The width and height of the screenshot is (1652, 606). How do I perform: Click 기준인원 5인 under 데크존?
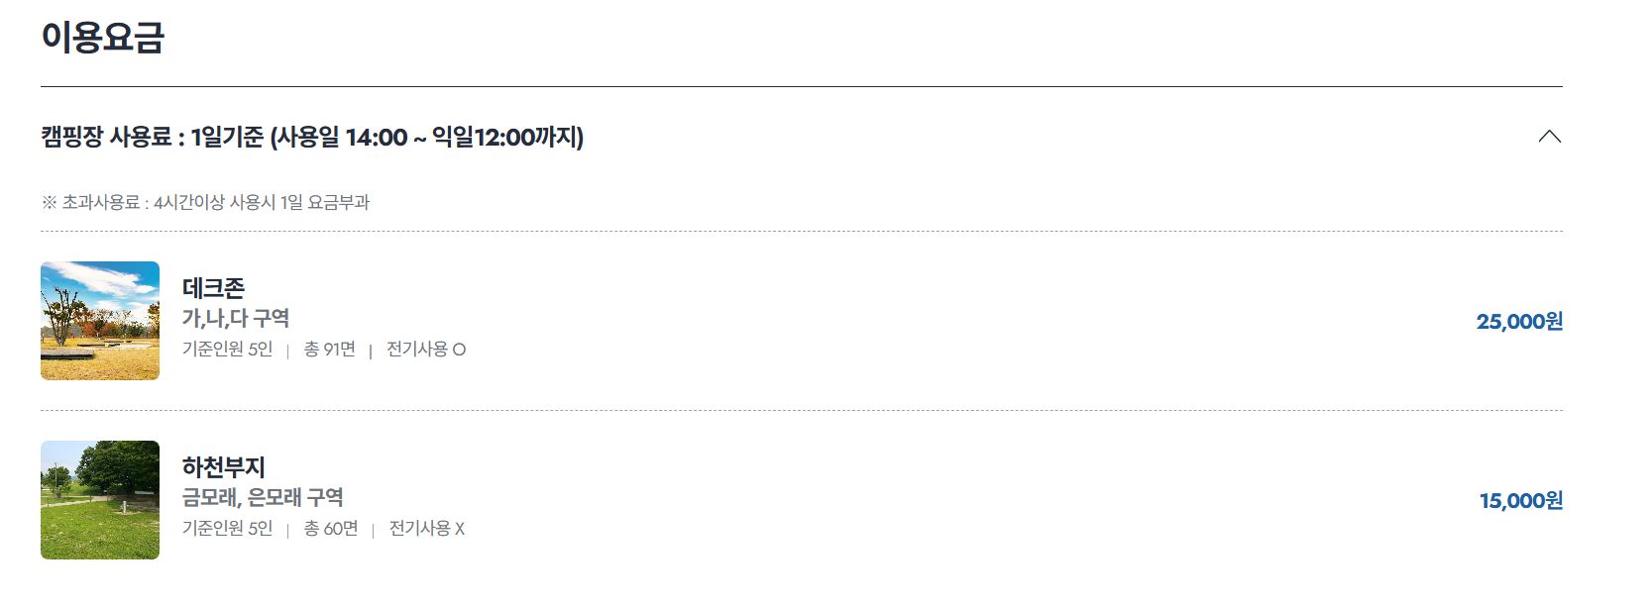(226, 350)
